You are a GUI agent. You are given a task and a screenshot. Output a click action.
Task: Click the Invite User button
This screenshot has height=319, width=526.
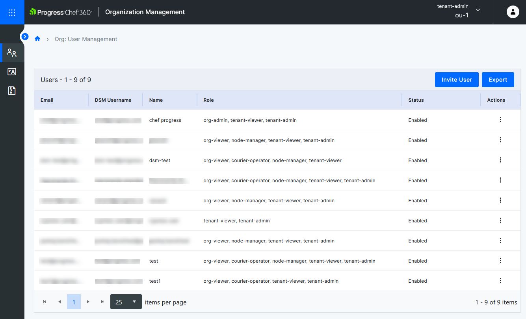(x=457, y=79)
